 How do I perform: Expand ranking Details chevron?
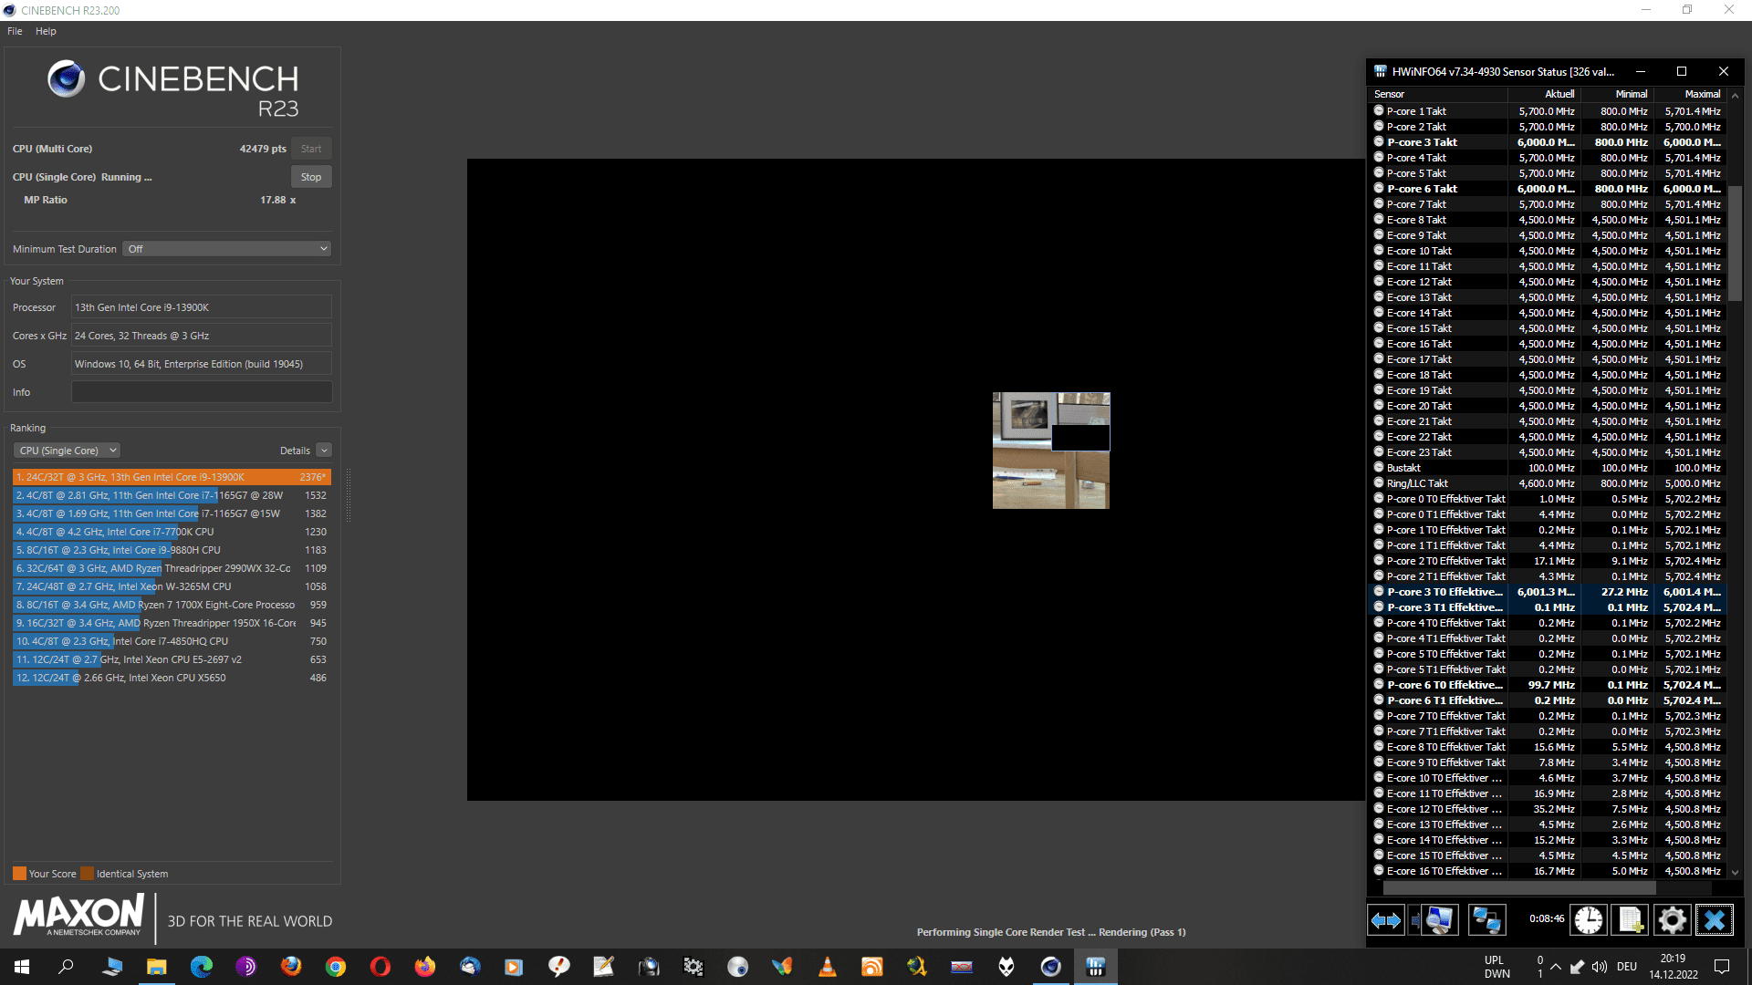[x=324, y=451]
